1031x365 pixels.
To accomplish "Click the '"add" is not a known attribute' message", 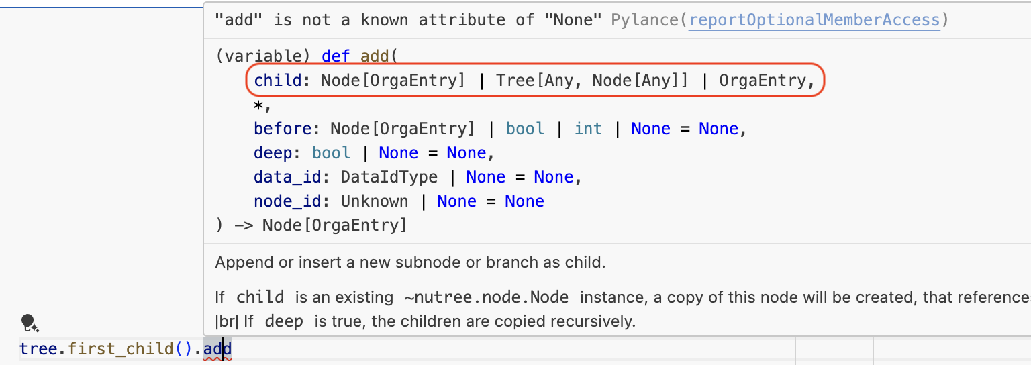I will (x=408, y=20).
